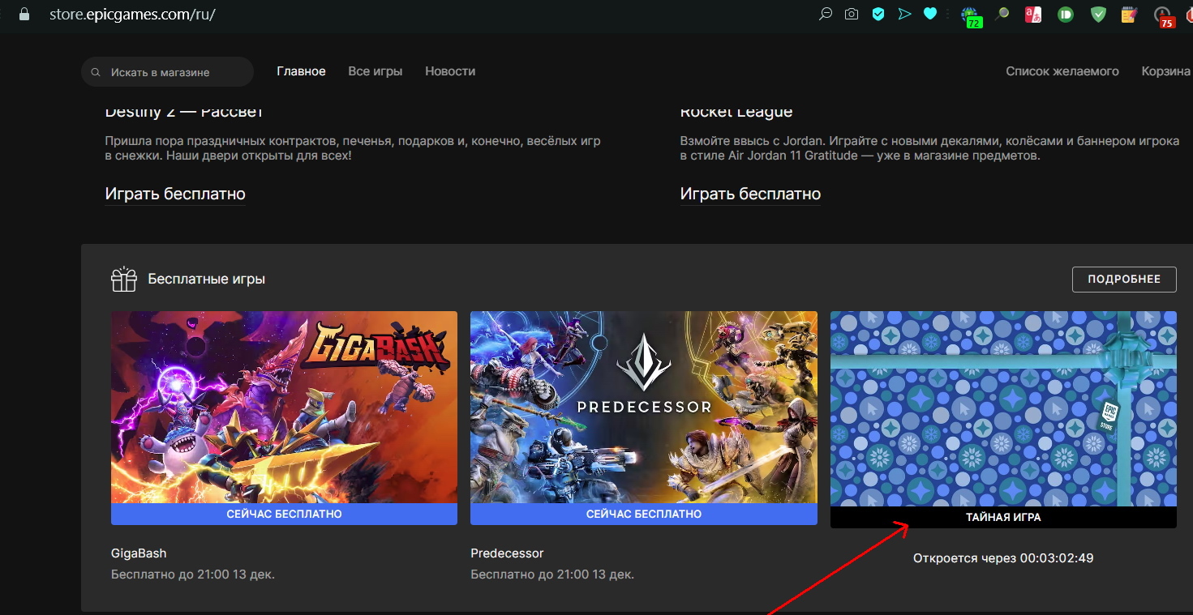The height and width of the screenshot is (615, 1193).
Task: Click Играть бесплатно under Rocket League
Action: [750, 194]
